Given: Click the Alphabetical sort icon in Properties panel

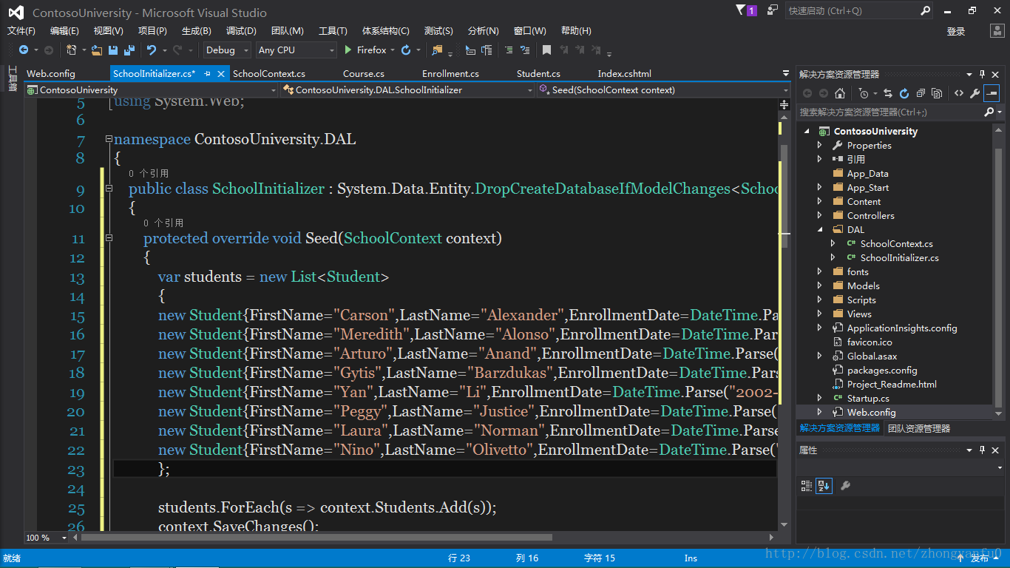Looking at the screenshot, I should pyautogui.click(x=824, y=486).
